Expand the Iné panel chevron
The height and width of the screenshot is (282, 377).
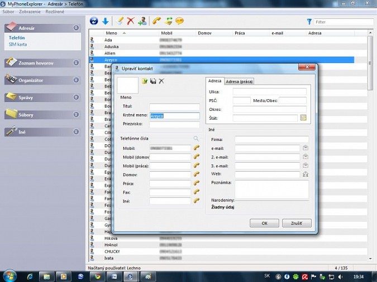point(76,132)
